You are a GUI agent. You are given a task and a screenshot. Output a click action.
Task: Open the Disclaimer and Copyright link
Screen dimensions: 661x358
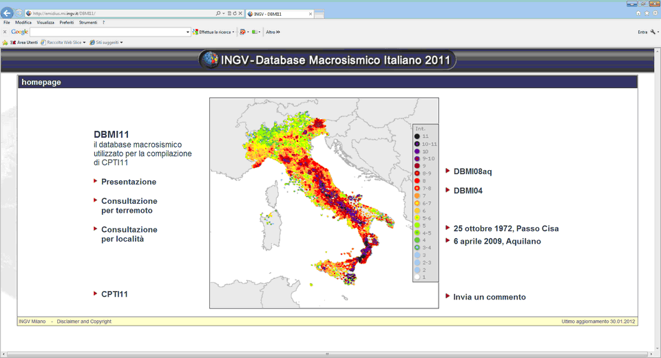coord(84,322)
